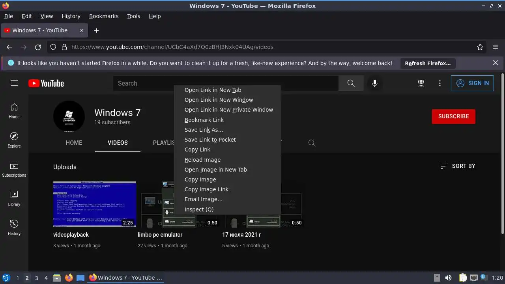Click the SIGN IN button
Image resolution: width=505 pixels, height=284 pixels.
[472, 83]
